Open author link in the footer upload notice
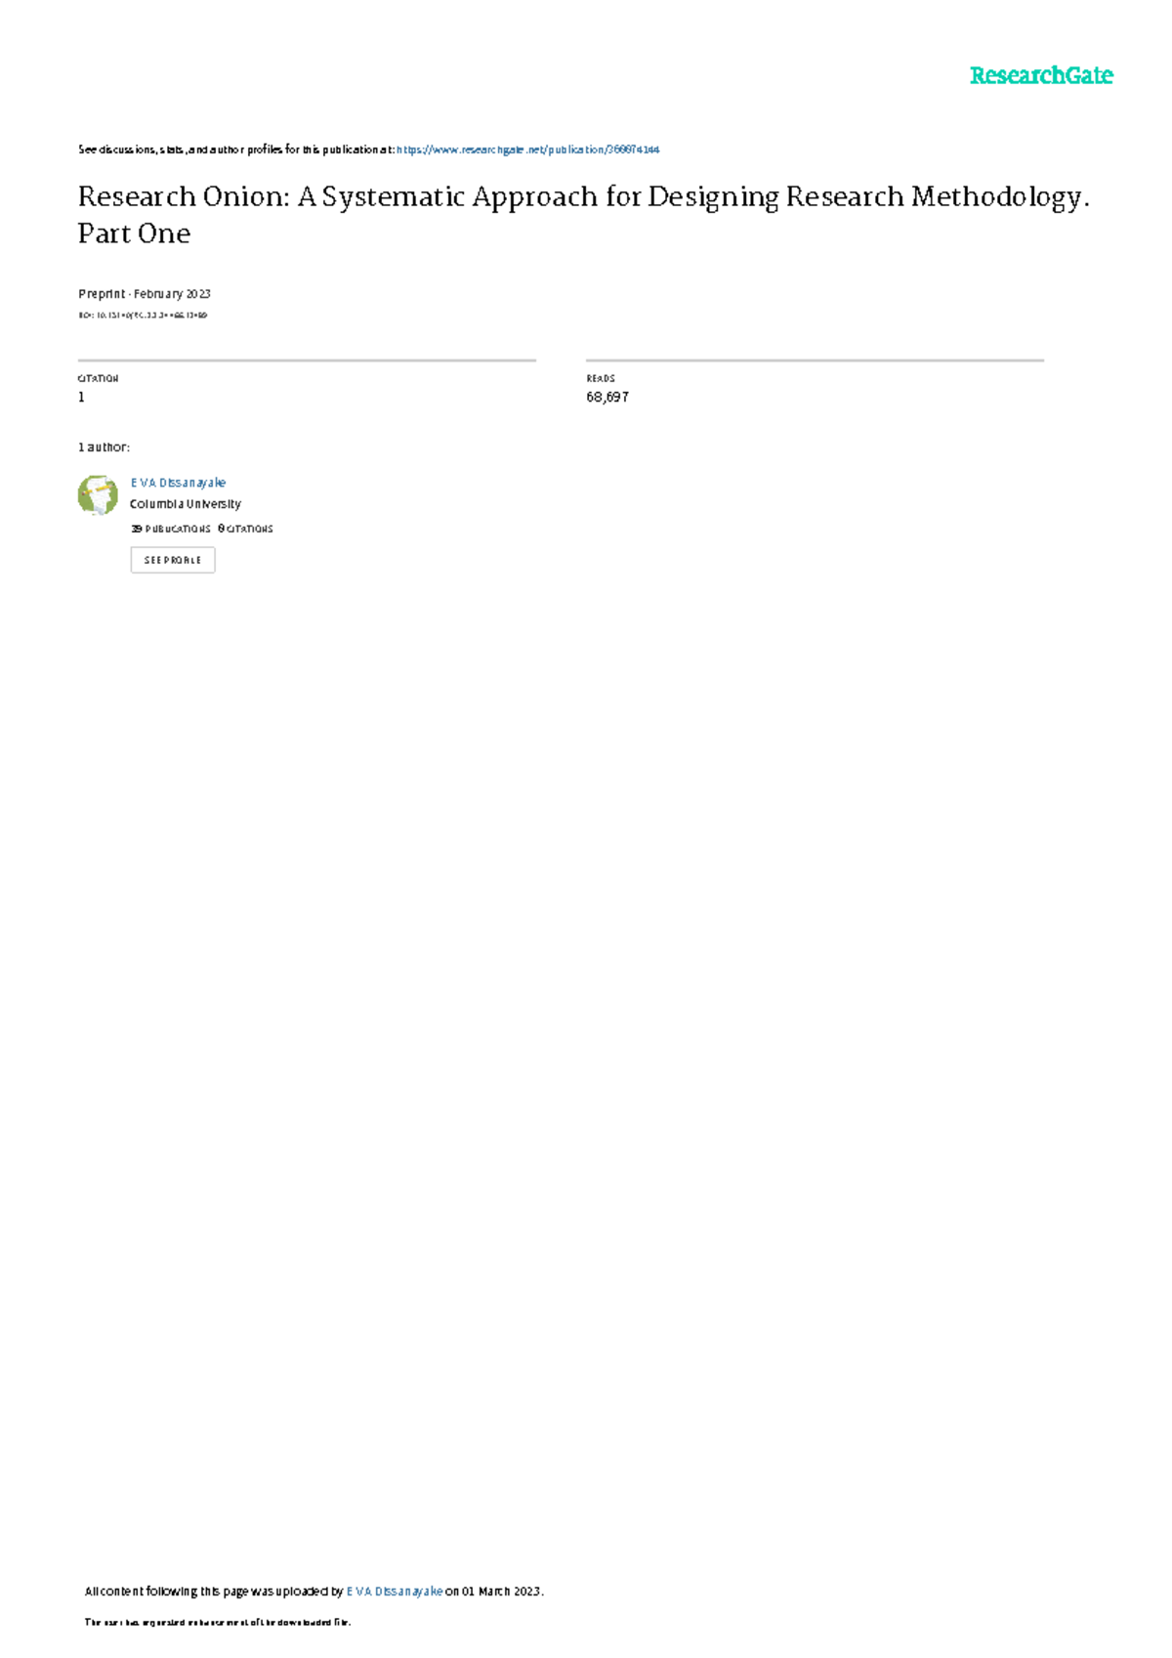1172x1658 pixels. point(394,1592)
